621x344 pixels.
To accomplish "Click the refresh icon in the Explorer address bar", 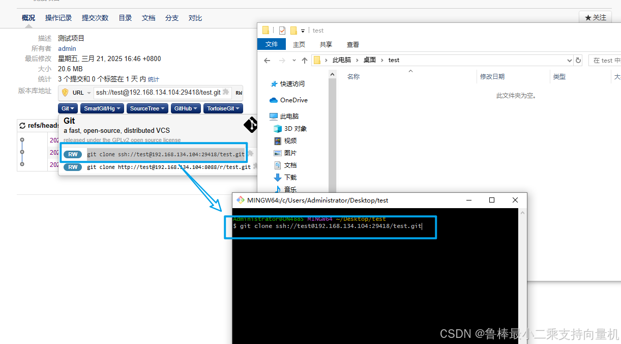I will click(x=578, y=60).
